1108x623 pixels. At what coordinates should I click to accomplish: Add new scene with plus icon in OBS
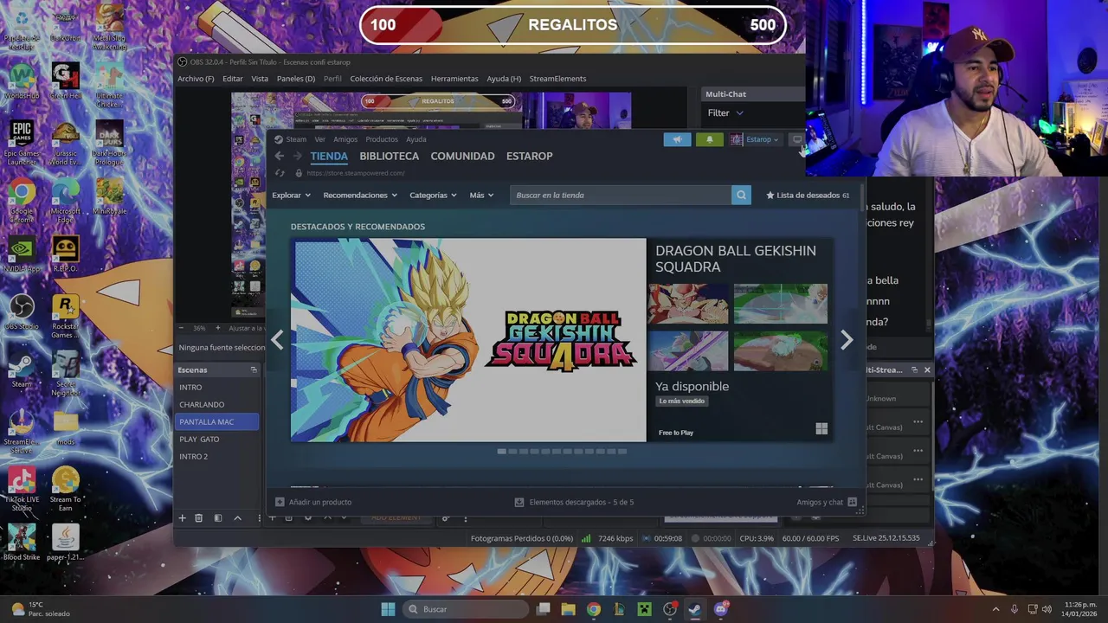coord(182,518)
